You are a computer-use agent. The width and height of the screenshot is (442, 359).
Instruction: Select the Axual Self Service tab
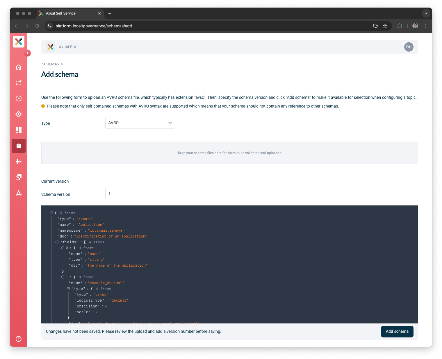(70, 13)
